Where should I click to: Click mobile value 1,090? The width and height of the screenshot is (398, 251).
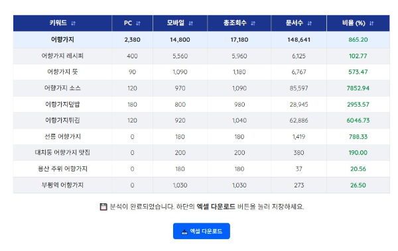(180, 72)
